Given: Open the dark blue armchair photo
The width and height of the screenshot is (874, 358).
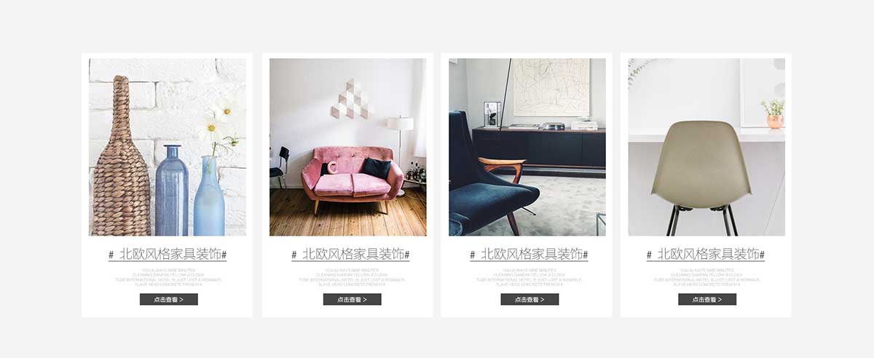Looking at the screenshot, I should click(x=527, y=147).
